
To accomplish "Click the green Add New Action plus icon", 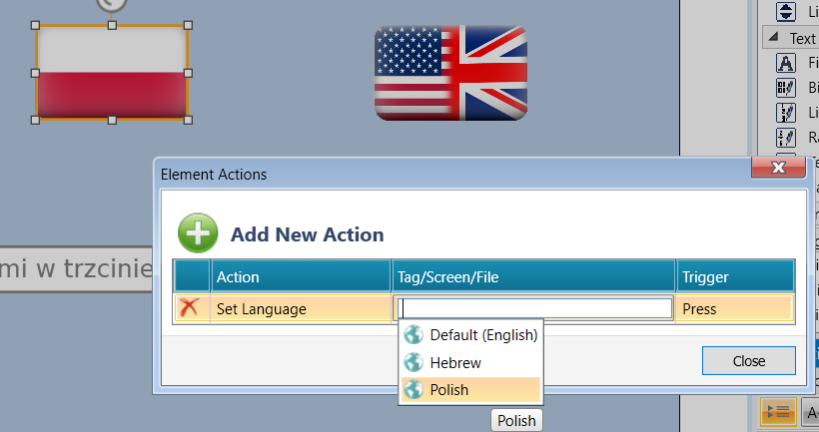I will 198,232.
